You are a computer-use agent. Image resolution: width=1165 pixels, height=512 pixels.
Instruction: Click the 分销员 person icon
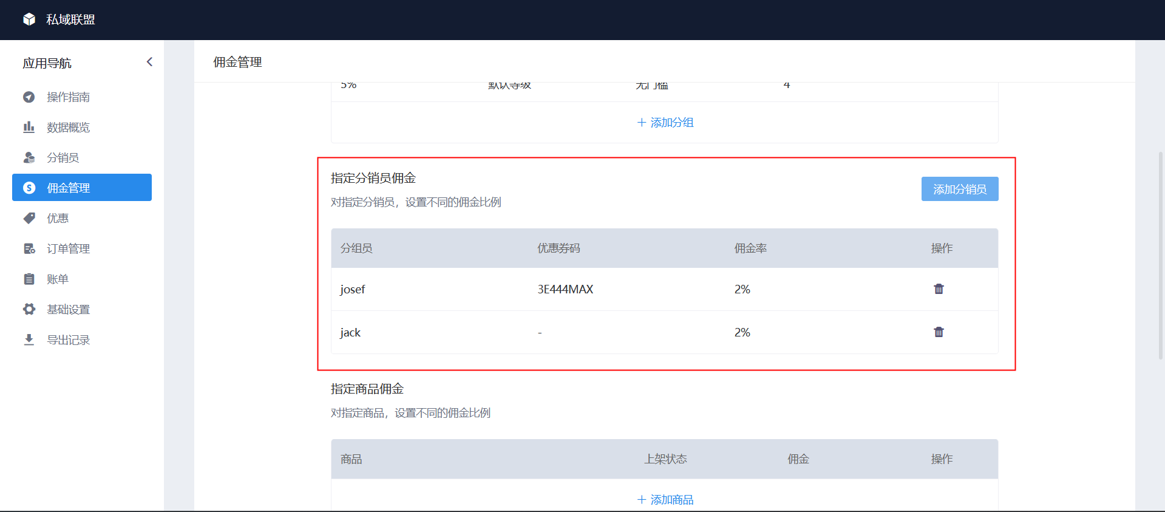[x=29, y=157]
